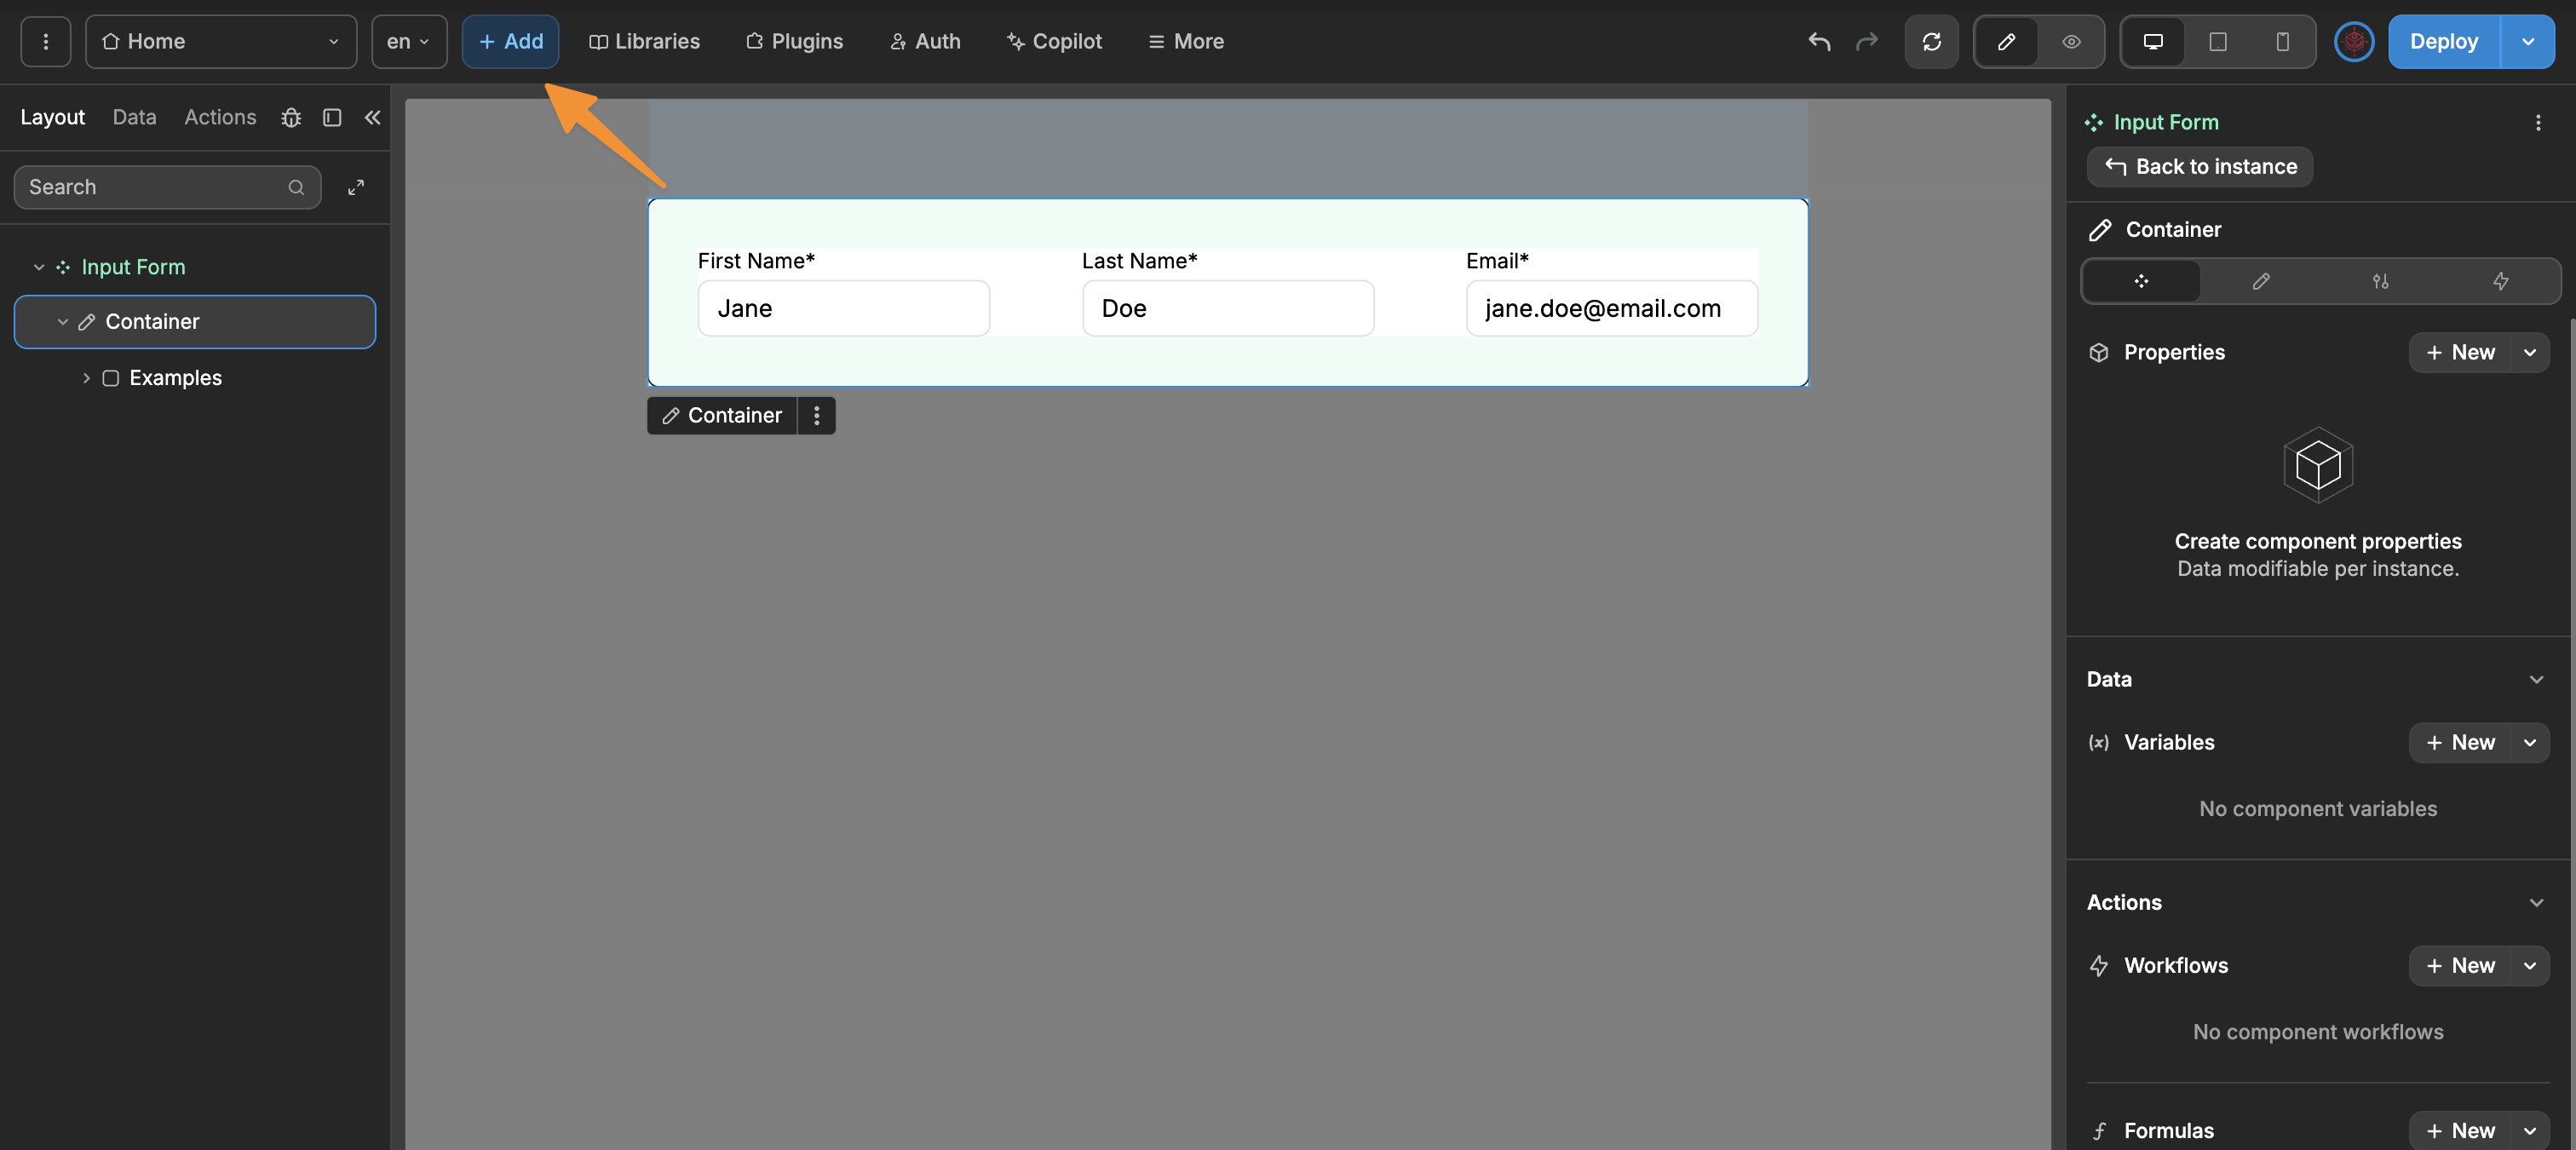Collapse left panel with double chevron

(372, 117)
